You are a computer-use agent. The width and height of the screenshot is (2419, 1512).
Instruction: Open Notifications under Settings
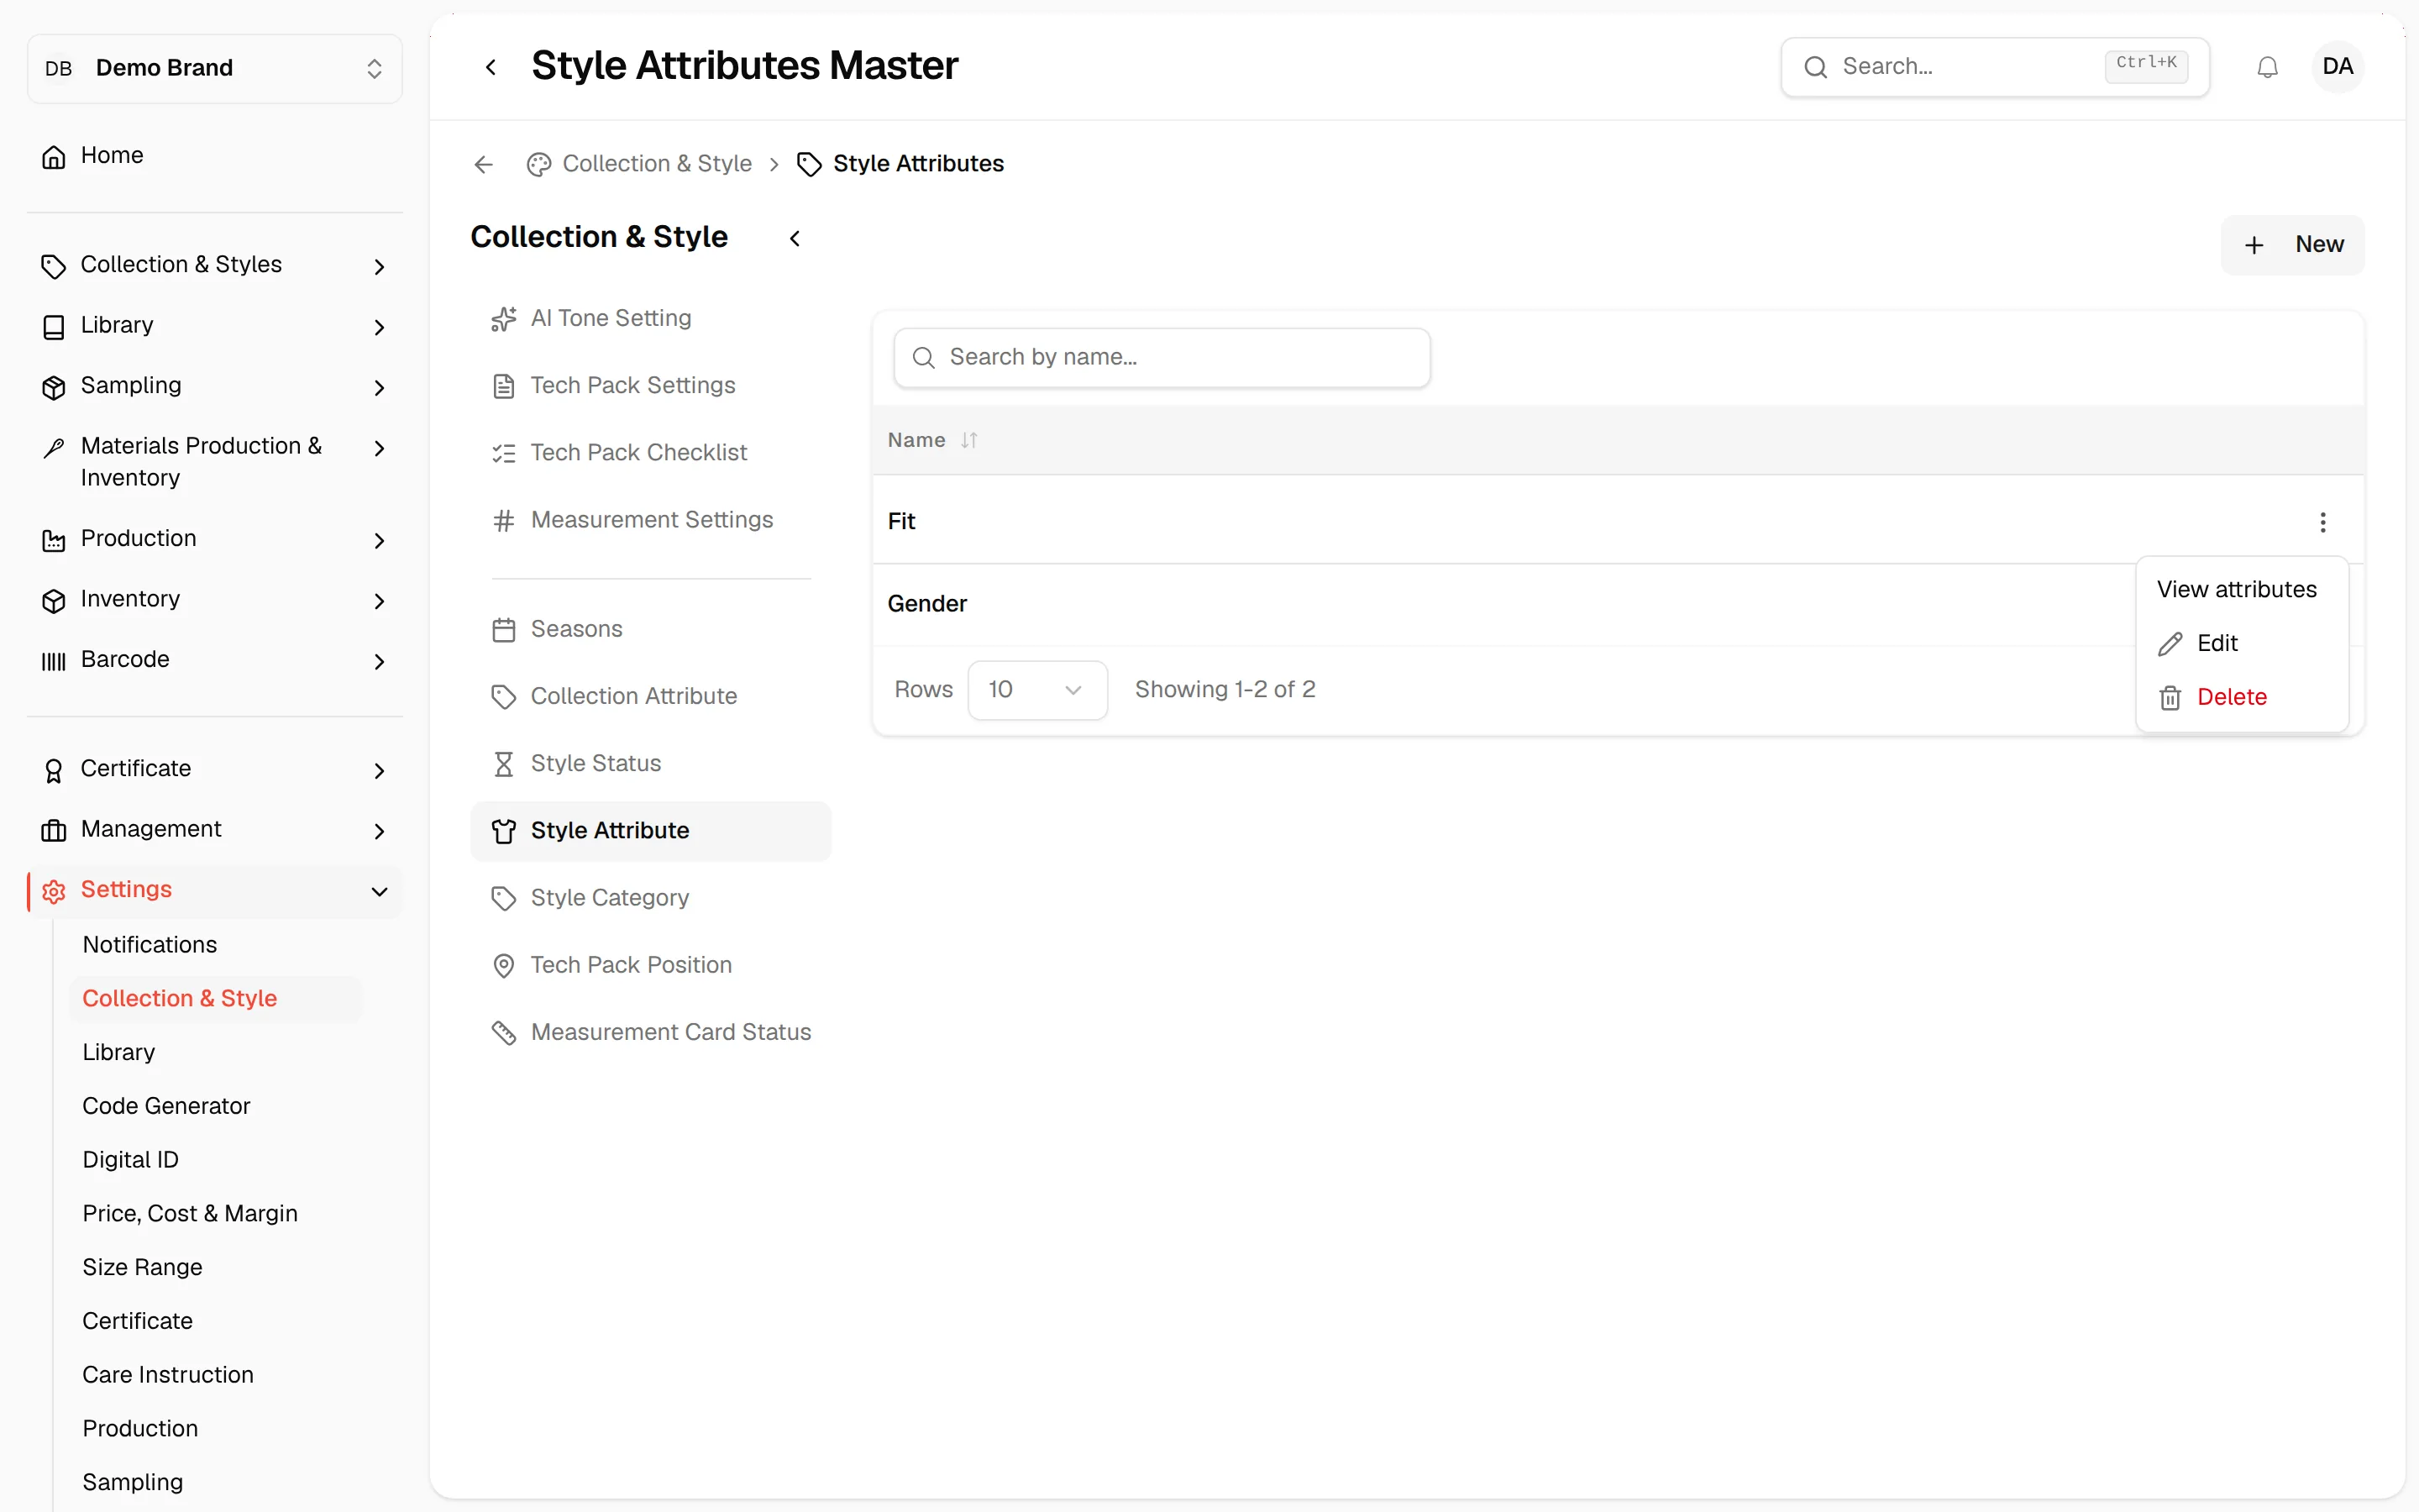coord(150,945)
